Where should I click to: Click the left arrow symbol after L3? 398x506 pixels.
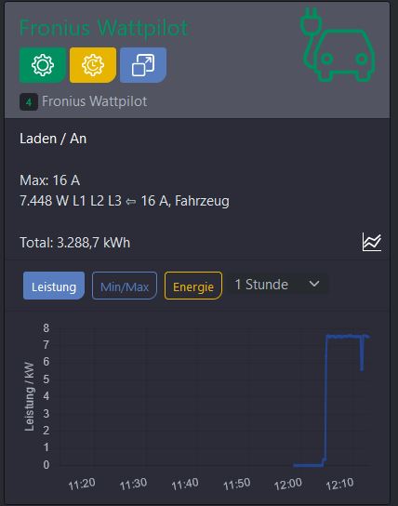click(x=130, y=202)
